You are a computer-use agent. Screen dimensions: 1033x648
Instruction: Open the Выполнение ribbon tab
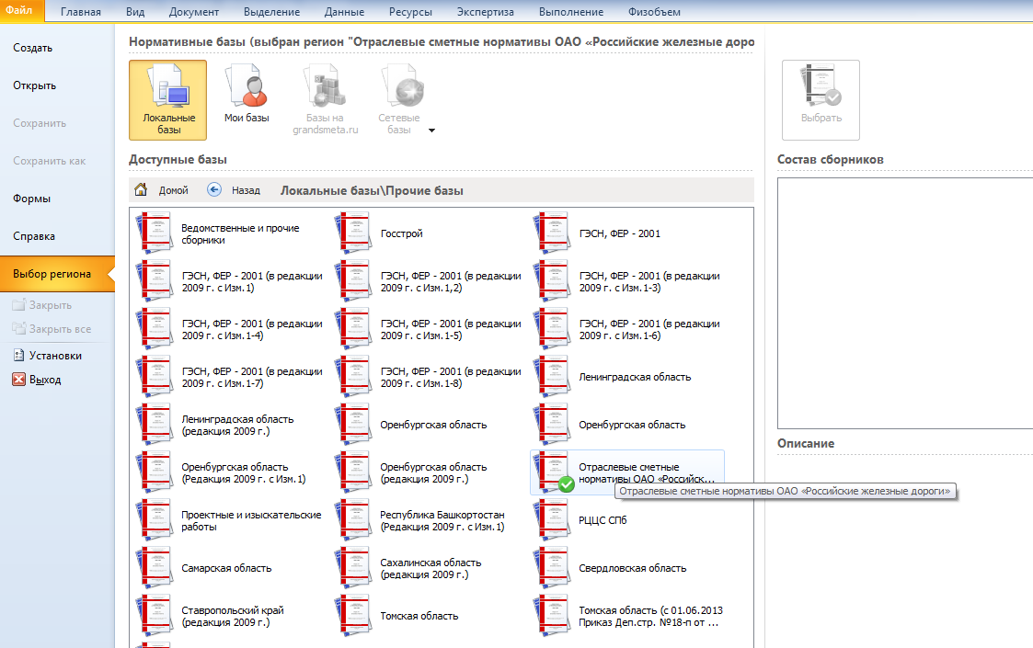tap(570, 12)
